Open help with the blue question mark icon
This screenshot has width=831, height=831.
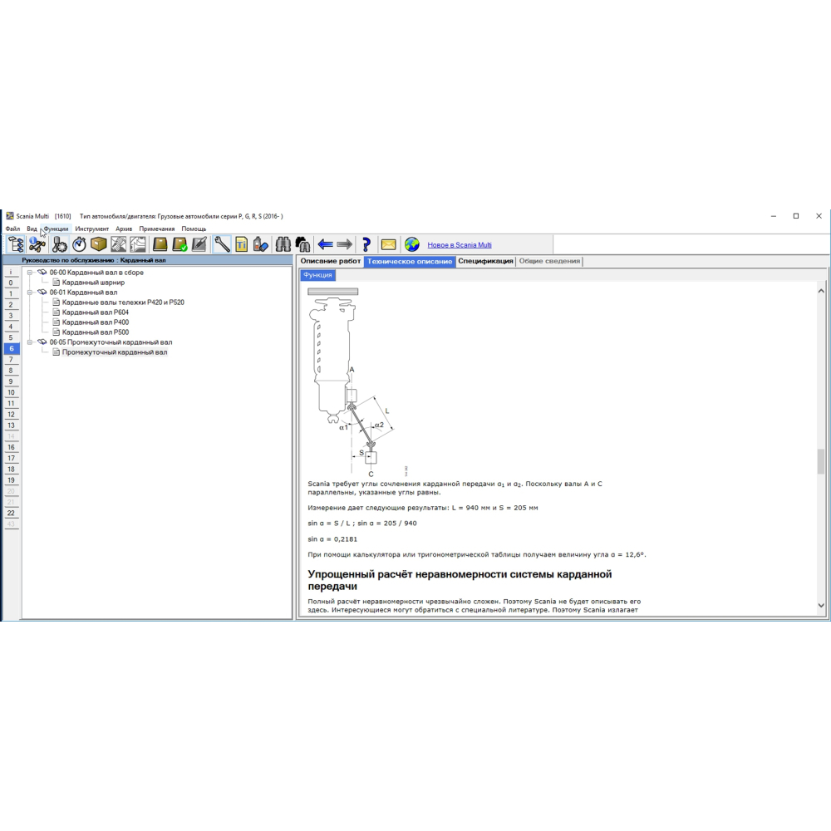pos(366,244)
